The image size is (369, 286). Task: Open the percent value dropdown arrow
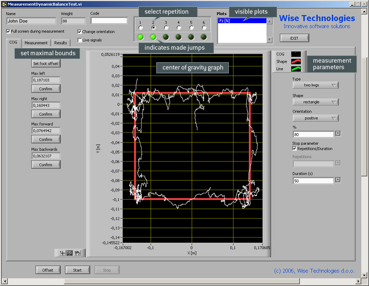pos(338,133)
